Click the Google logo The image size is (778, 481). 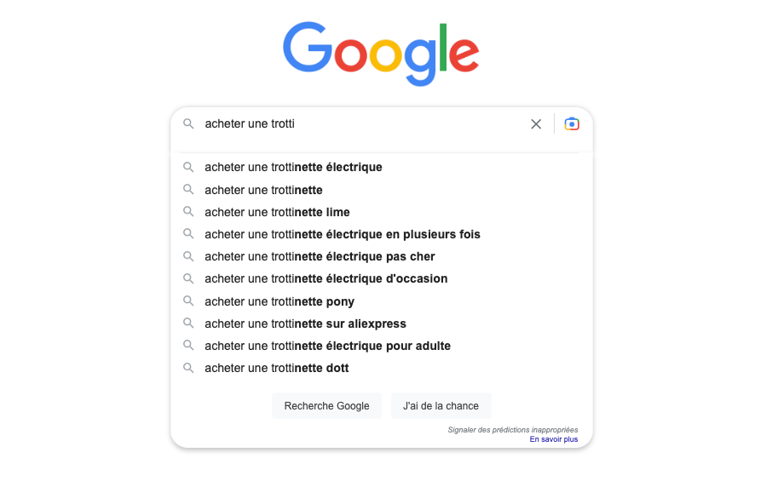[x=381, y=54]
